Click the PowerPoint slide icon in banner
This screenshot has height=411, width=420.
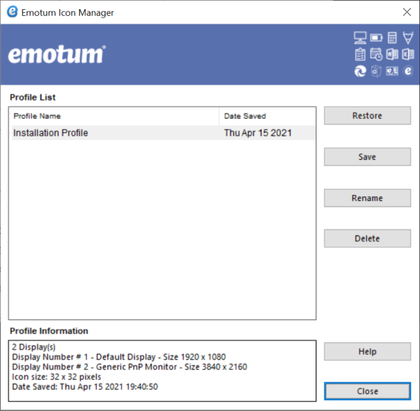pyautogui.click(x=392, y=71)
